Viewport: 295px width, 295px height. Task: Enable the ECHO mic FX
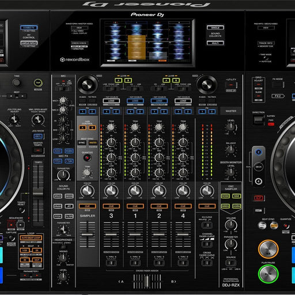point(58,151)
